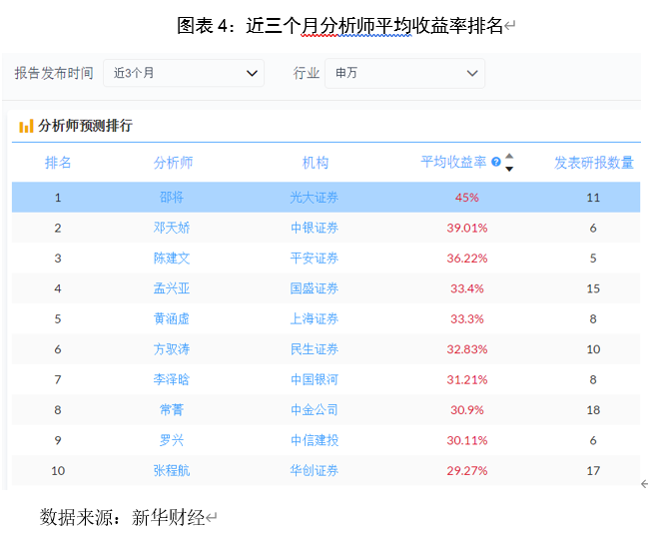This screenshot has width=648, height=534.
Task: Sort ascending using the up arrow by 平均收益率
Action: (509, 157)
